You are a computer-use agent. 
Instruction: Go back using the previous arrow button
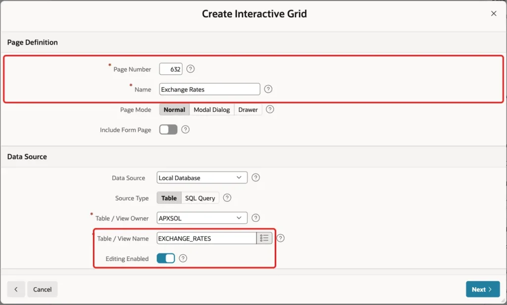(x=16, y=289)
